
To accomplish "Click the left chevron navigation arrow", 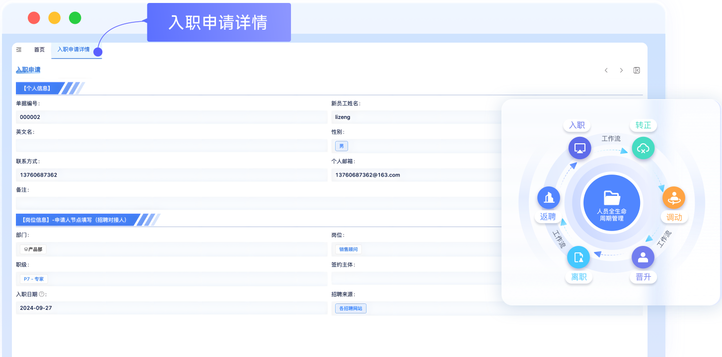I will click(x=606, y=70).
